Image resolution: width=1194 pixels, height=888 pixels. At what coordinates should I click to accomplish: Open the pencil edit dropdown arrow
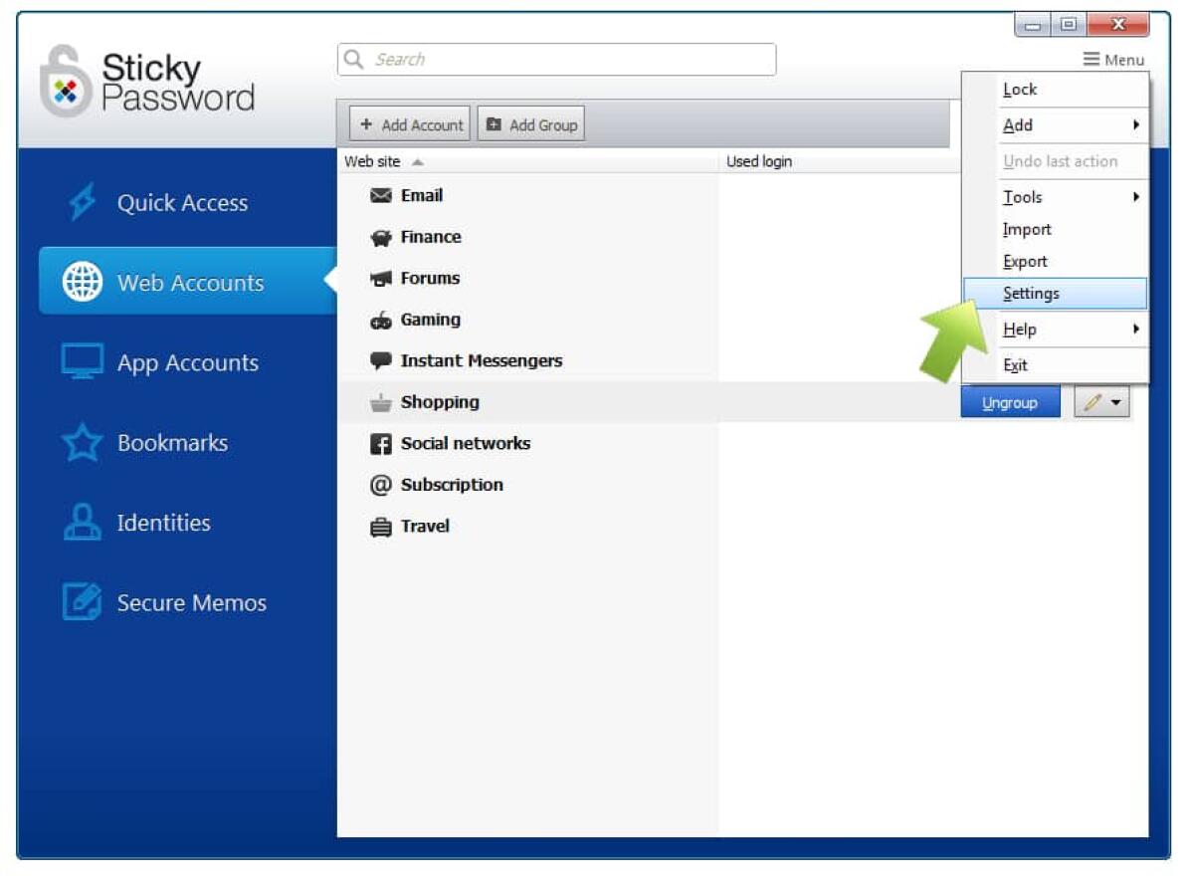coord(1114,401)
